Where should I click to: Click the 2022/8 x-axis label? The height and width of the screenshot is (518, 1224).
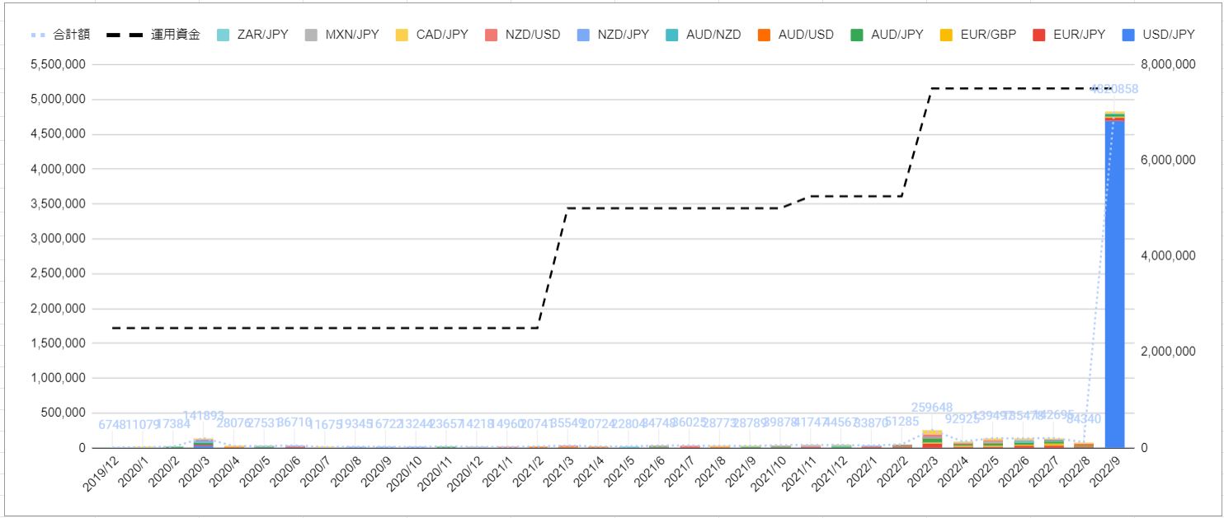(1075, 473)
